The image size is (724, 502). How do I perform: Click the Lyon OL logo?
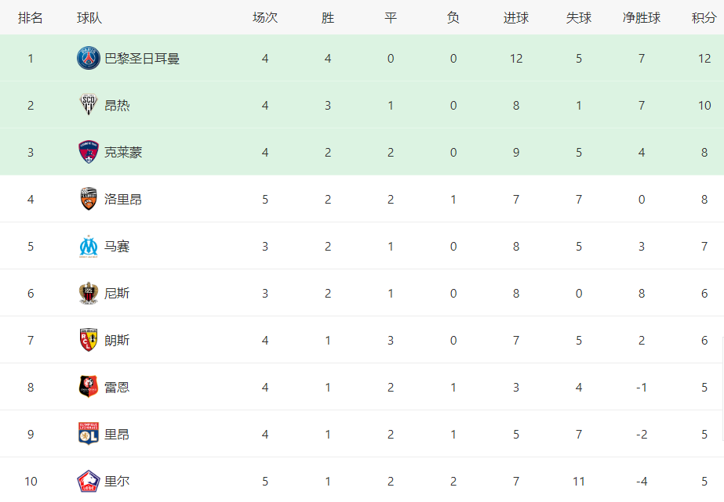[88, 434]
